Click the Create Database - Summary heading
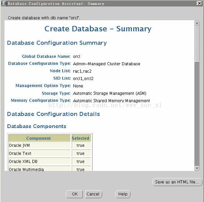Screen dimensions: 204x202 pos(98,29)
